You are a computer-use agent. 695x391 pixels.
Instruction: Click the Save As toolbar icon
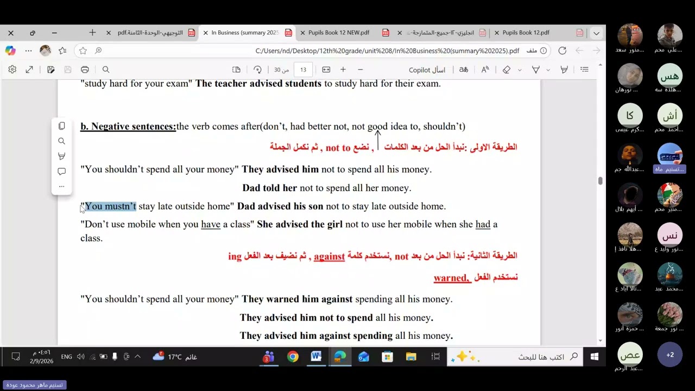click(50, 70)
